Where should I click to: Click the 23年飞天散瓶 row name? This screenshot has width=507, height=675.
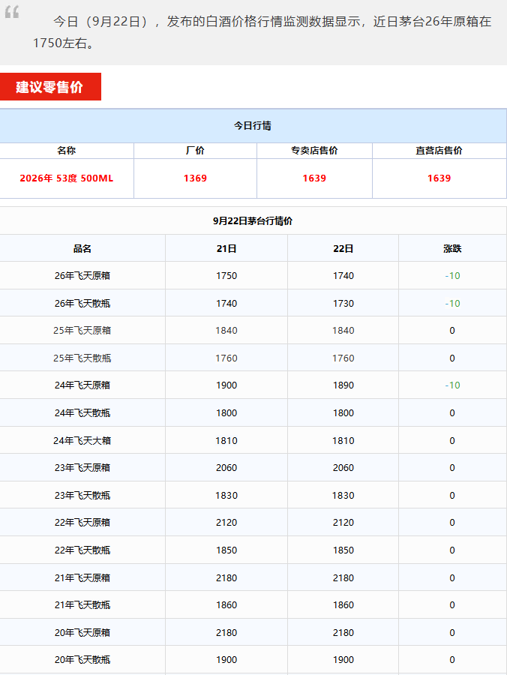pos(82,496)
